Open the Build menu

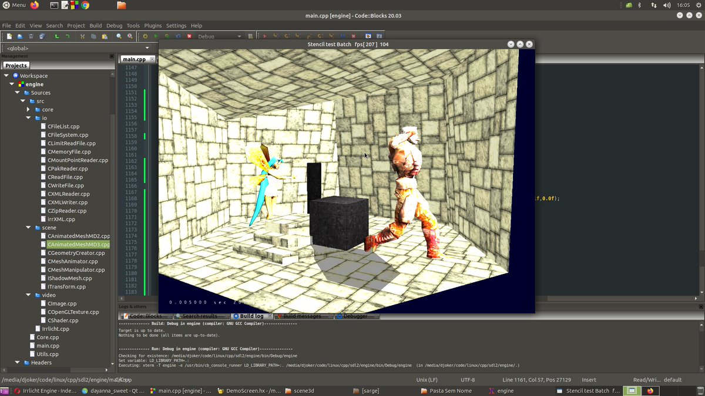pyautogui.click(x=95, y=25)
